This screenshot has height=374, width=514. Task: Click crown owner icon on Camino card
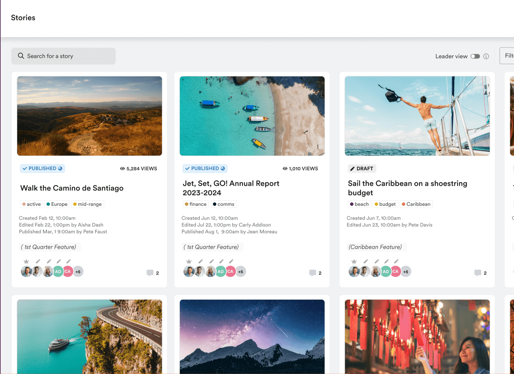click(26, 261)
